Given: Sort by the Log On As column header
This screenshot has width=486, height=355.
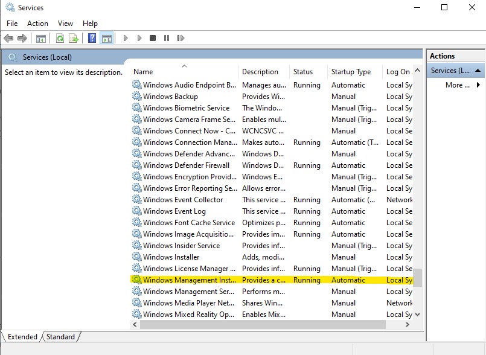Looking at the screenshot, I should (398, 72).
